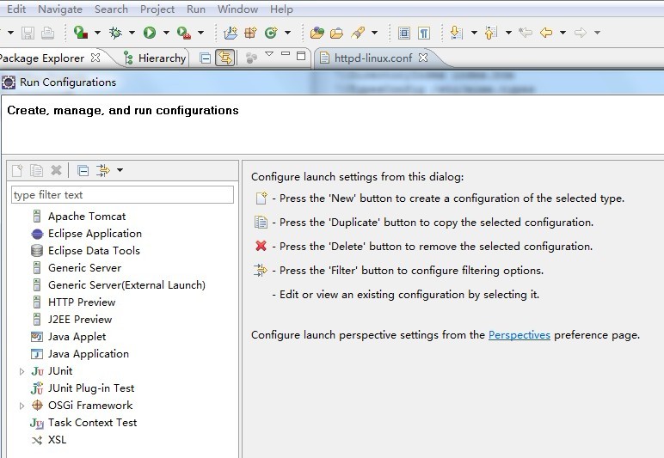Click the Open Task folder icon
The height and width of the screenshot is (458, 664).
coord(336,33)
